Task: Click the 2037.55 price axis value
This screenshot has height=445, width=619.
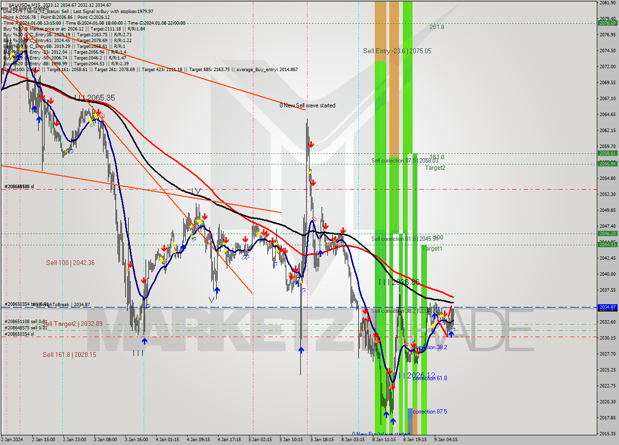Action: tap(607, 290)
